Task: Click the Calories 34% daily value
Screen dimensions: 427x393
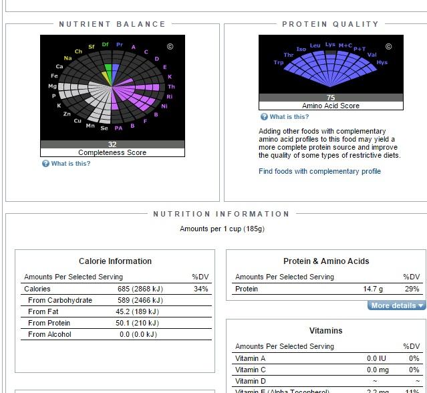Action: (x=201, y=289)
